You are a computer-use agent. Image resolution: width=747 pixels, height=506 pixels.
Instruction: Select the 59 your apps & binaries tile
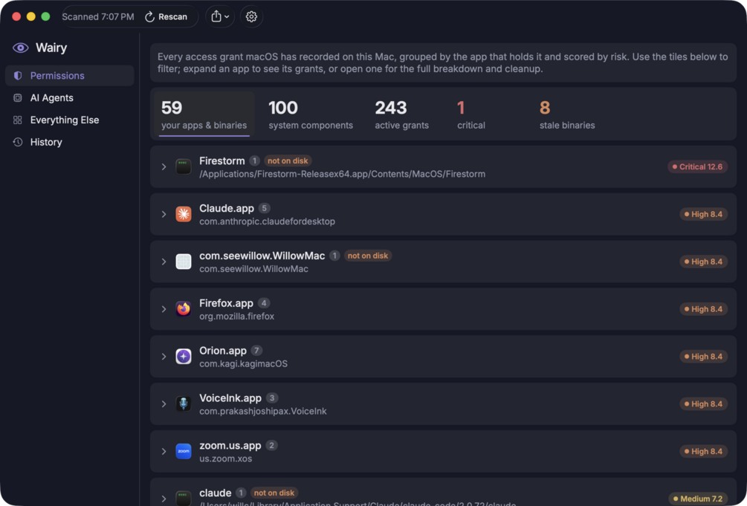point(204,114)
